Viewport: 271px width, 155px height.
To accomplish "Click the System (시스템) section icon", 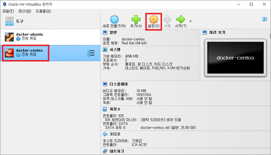I will point(105,49).
